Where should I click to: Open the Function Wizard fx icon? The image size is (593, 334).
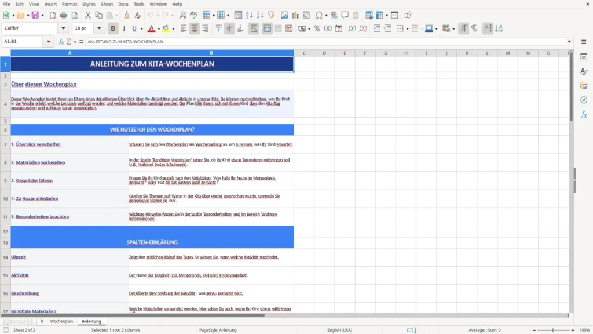(61, 42)
